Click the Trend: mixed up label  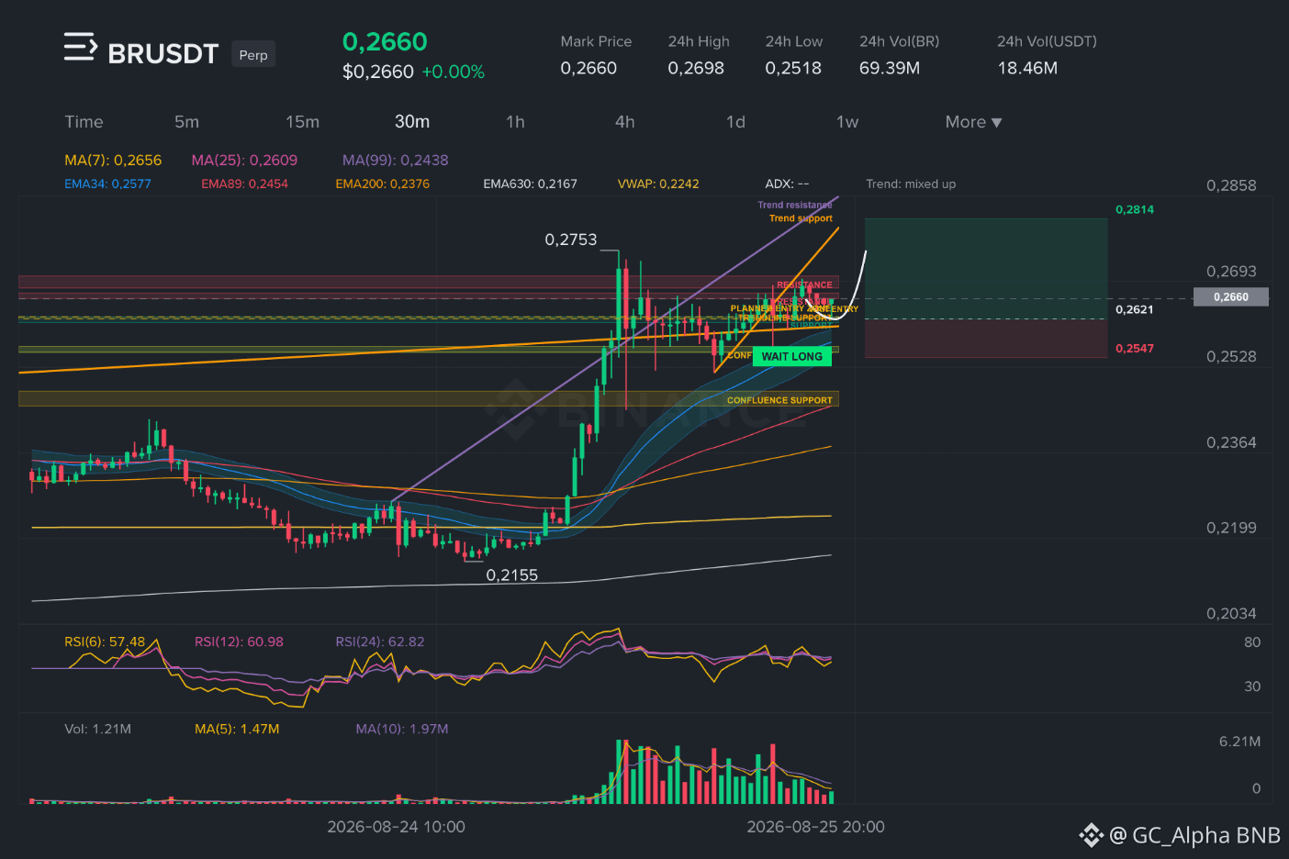(x=911, y=184)
